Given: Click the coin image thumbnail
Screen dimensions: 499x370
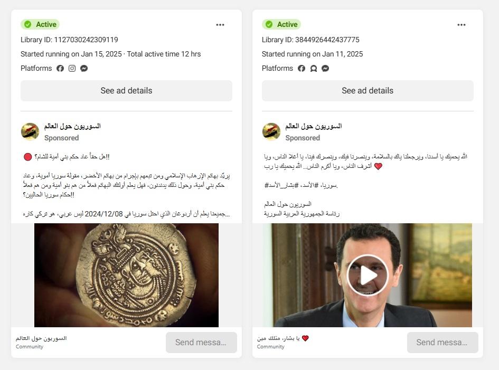Looking at the screenshot, I should 126,275.
